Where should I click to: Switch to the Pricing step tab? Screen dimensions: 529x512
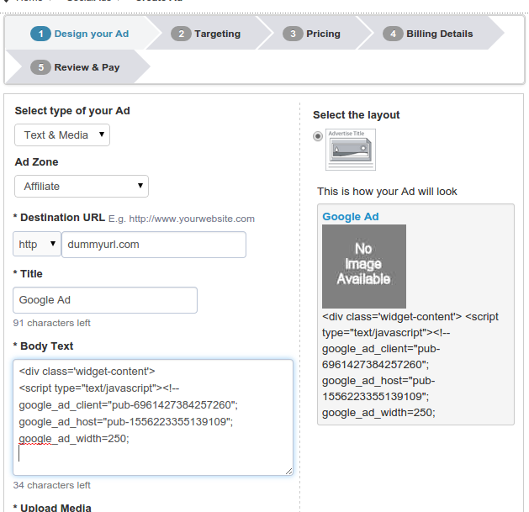323,34
